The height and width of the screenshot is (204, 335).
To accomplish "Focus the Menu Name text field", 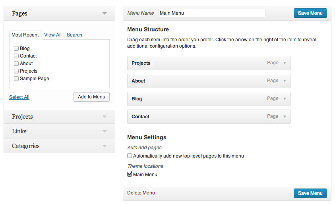I will [x=211, y=13].
